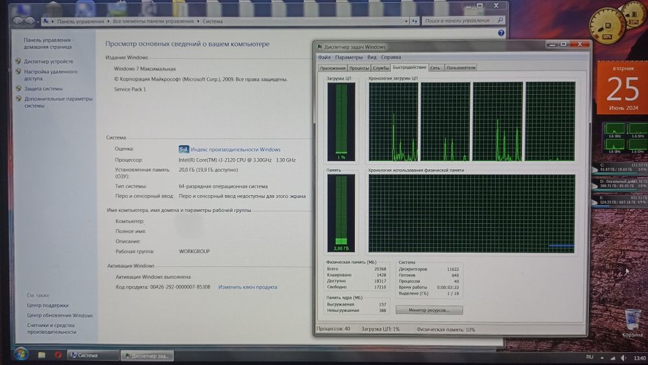Click the small memory gauge gadget
The width and height of the screenshot is (648, 365).
click(x=634, y=16)
